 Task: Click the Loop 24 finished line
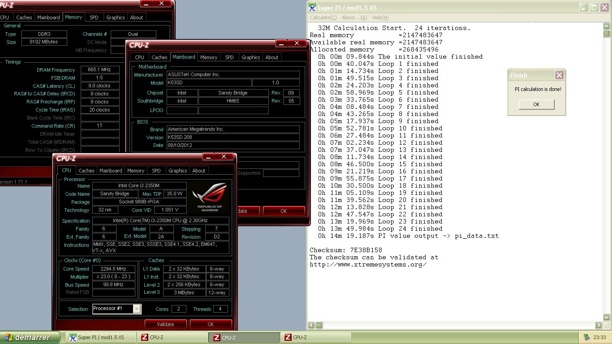click(x=380, y=228)
